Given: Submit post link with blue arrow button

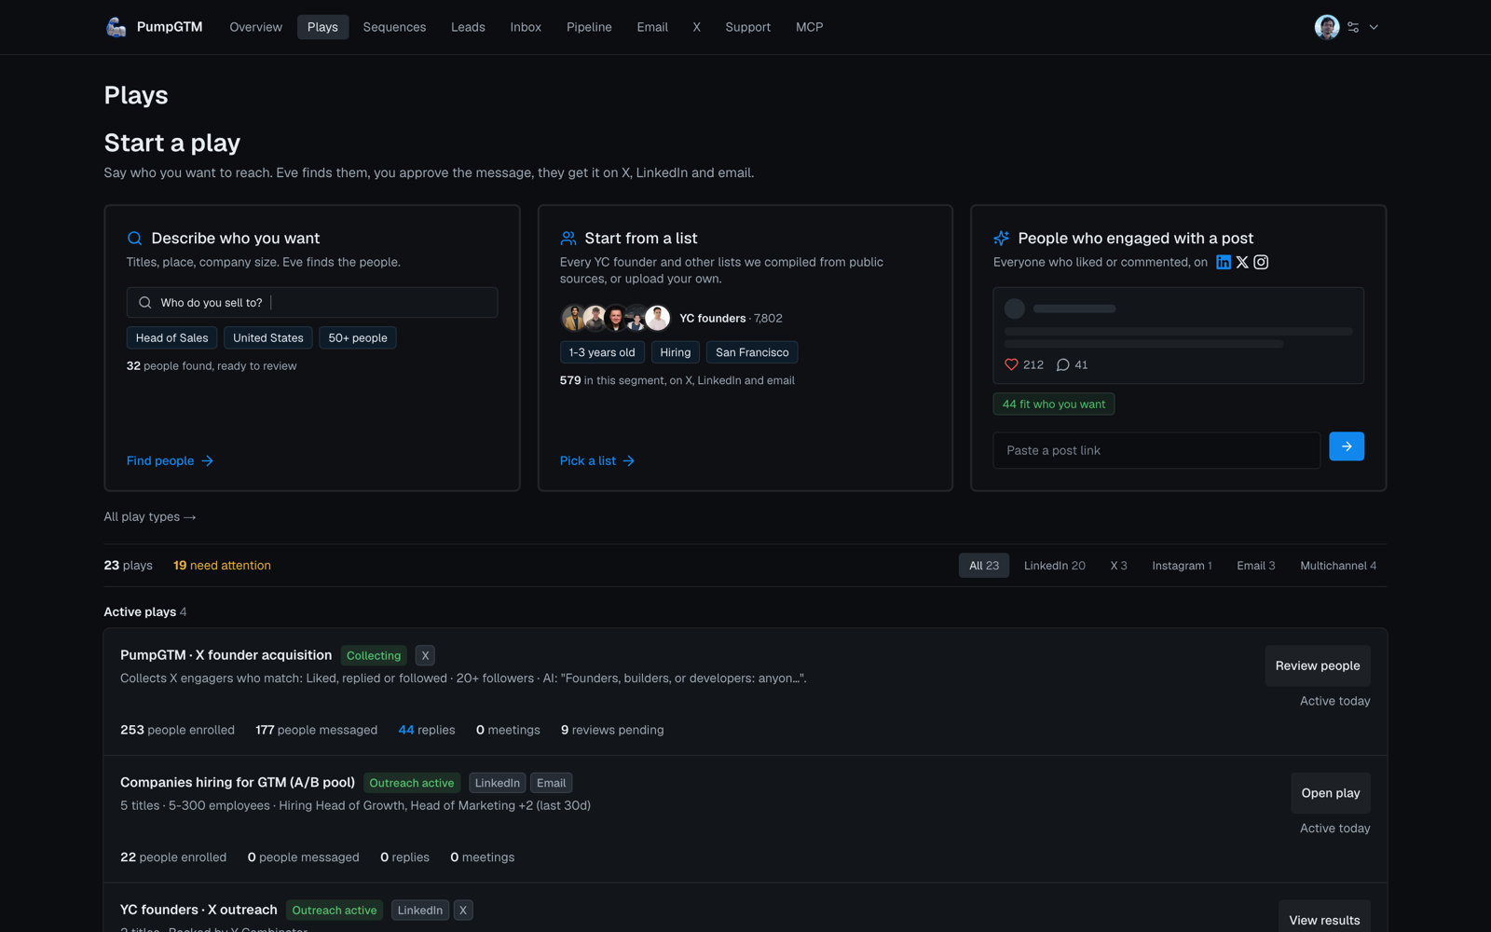Looking at the screenshot, I should pyautogui.click(x=1347, y=446).
